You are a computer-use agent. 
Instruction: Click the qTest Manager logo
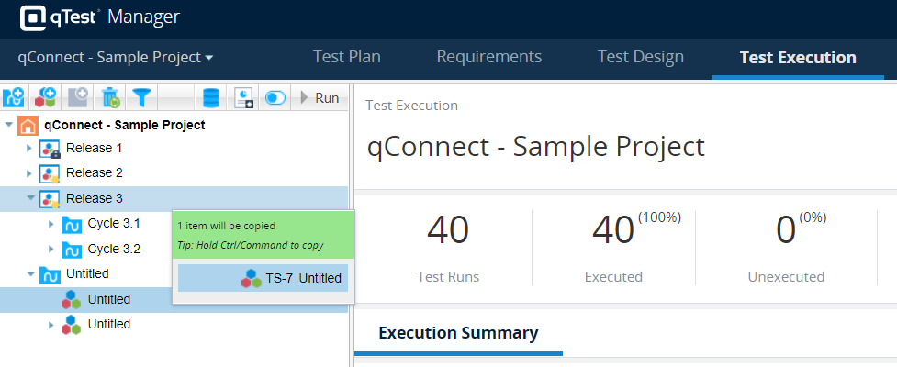[100, 17]
